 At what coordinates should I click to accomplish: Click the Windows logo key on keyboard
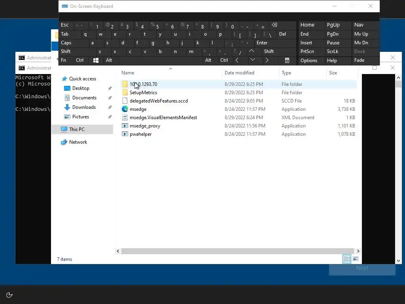point(96,60)
